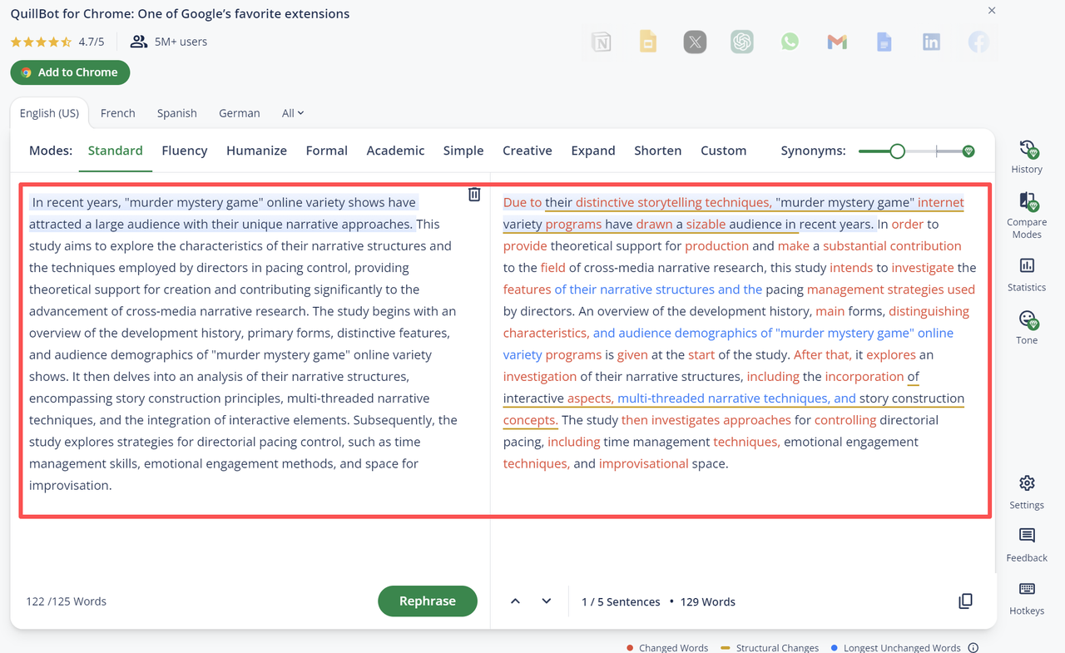Viewport: 1065px width, 653px height.
Task: Click the "substantial contribution" phrase in output
Action: coord(892,245)
